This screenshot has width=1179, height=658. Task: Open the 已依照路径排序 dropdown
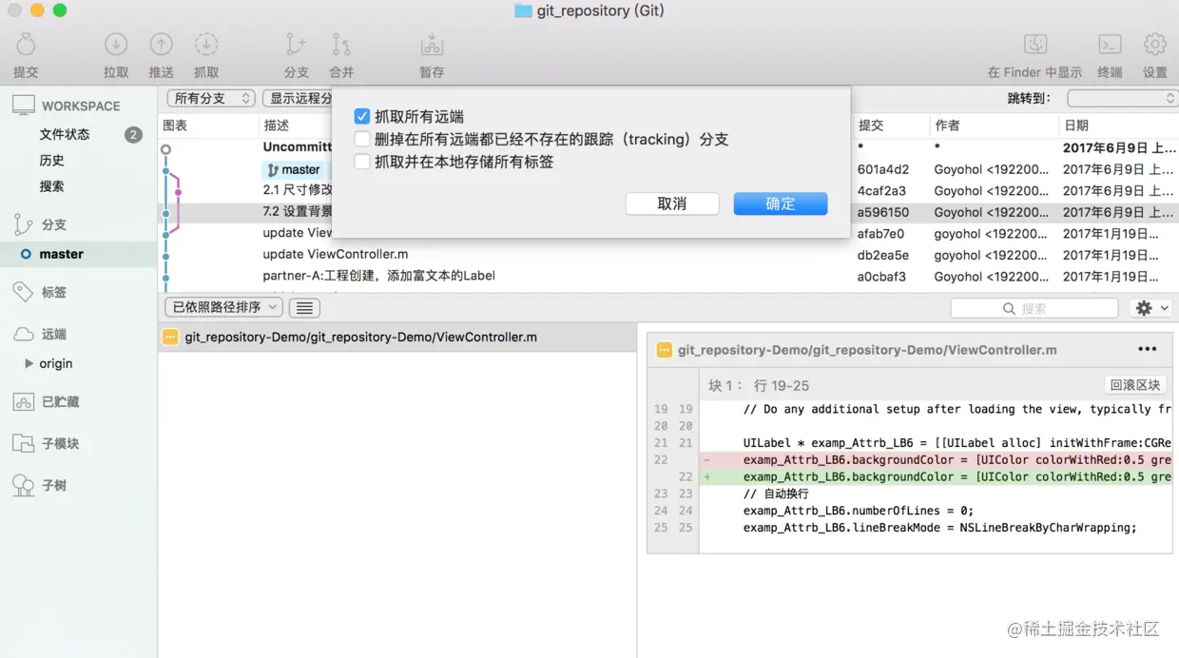(224, 307)
